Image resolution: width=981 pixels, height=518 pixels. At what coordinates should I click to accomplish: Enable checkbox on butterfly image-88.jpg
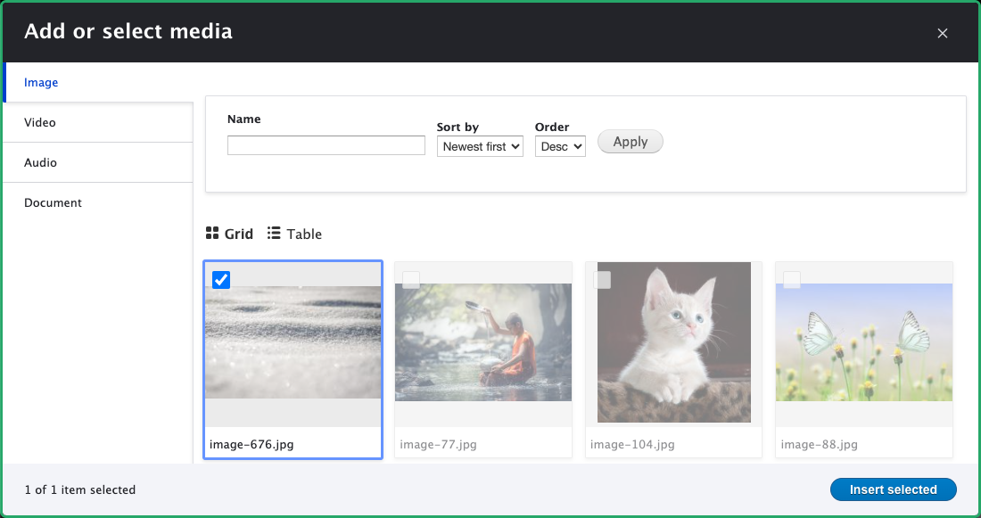[792, 280]
